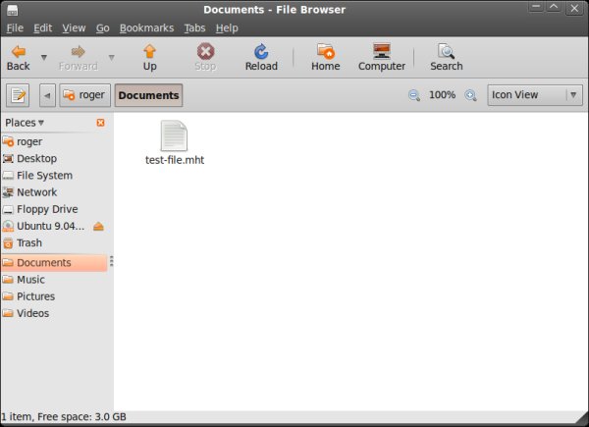Image resolution: width=589 pixels, height=427 pixels.
Task: Open Floppy Drive in the sidebar
Action: [55, 209]
